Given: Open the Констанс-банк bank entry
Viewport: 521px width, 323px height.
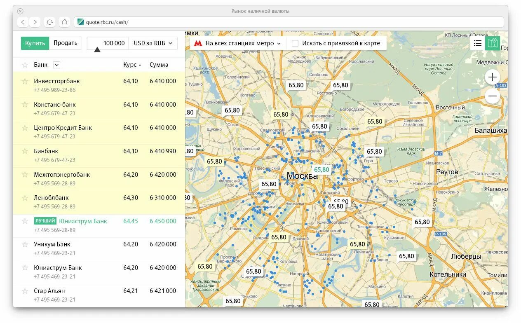Looking at the screenshot, I should click(x=55, y=105).
